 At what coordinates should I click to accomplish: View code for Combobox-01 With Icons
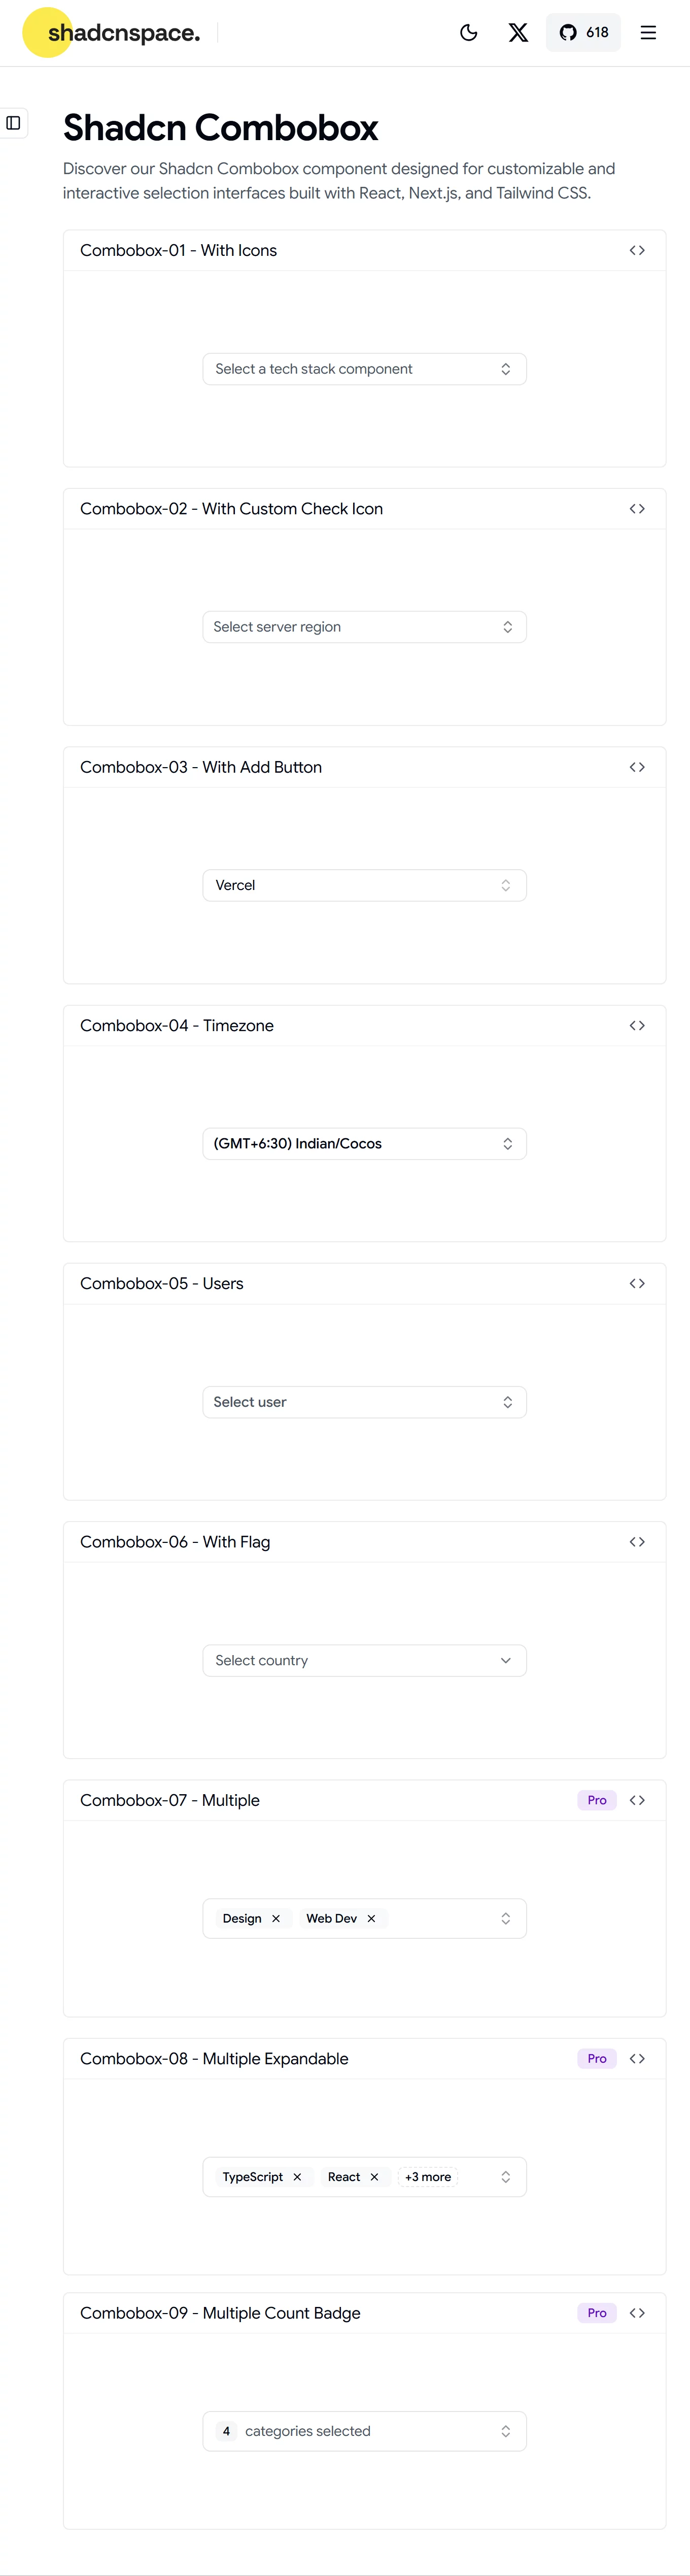click(637, 251)
